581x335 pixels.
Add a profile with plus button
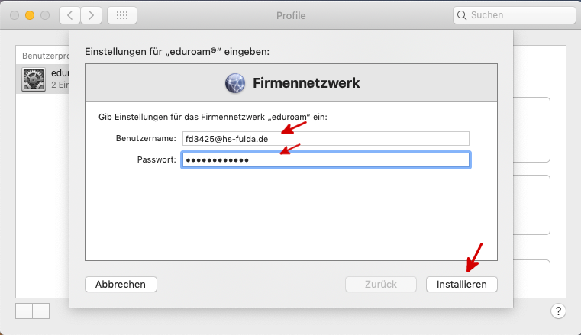point(24,311)
